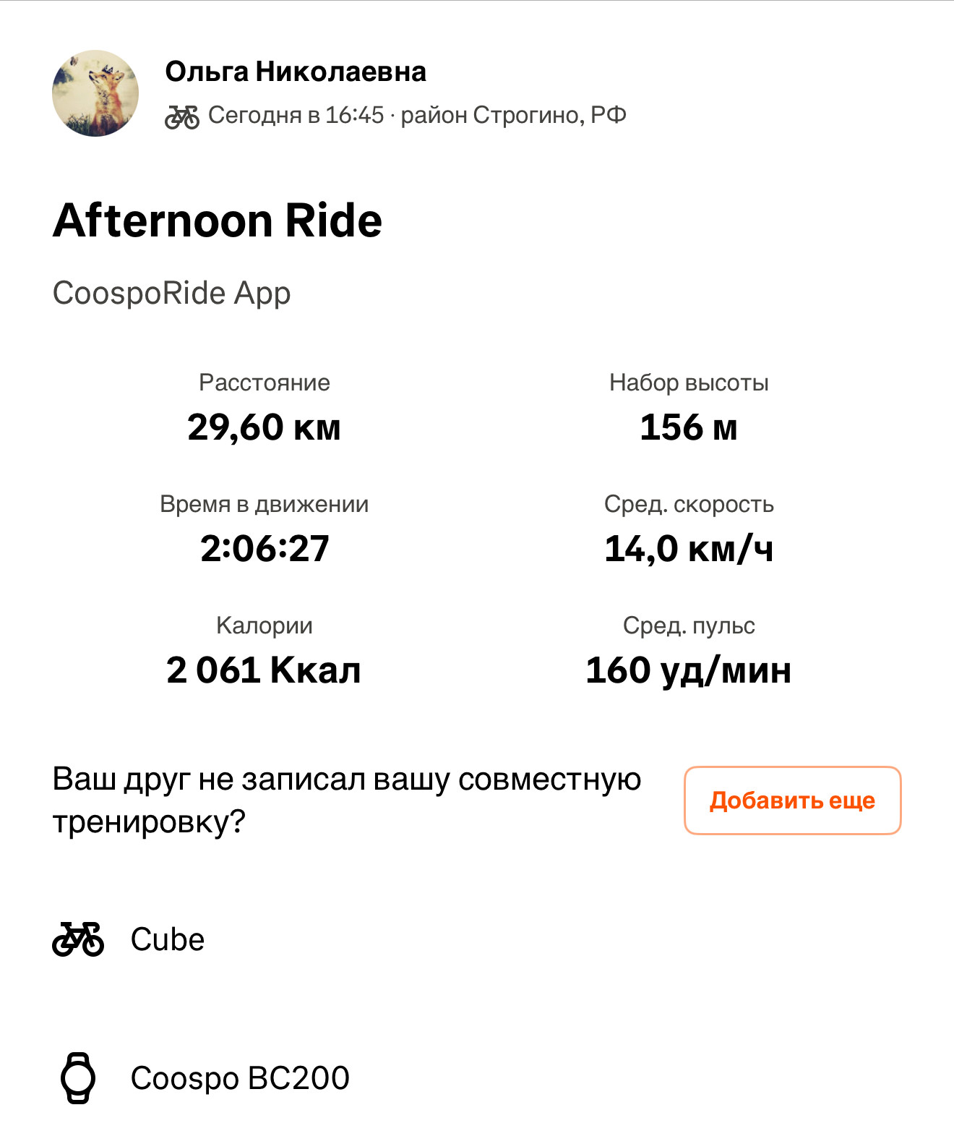The width and height of the screenshot is (954, 1144).
Task: Click the Добавить еще button
Action: click(x=793, y=801)
